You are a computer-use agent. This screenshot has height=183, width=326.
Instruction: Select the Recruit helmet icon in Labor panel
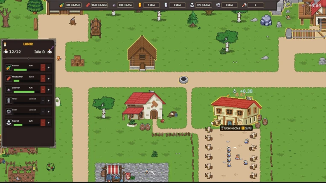click(x=9, y=123)
